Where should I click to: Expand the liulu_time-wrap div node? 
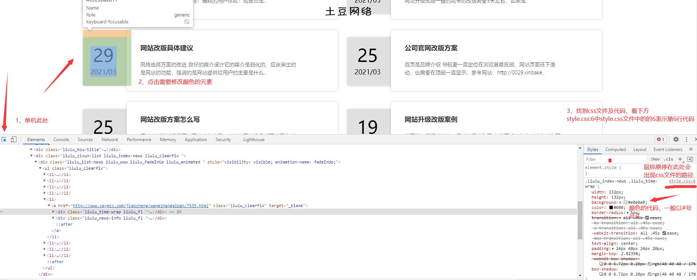[53, 212]
